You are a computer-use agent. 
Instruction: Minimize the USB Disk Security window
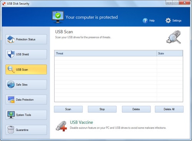click(x=169, y=3)
